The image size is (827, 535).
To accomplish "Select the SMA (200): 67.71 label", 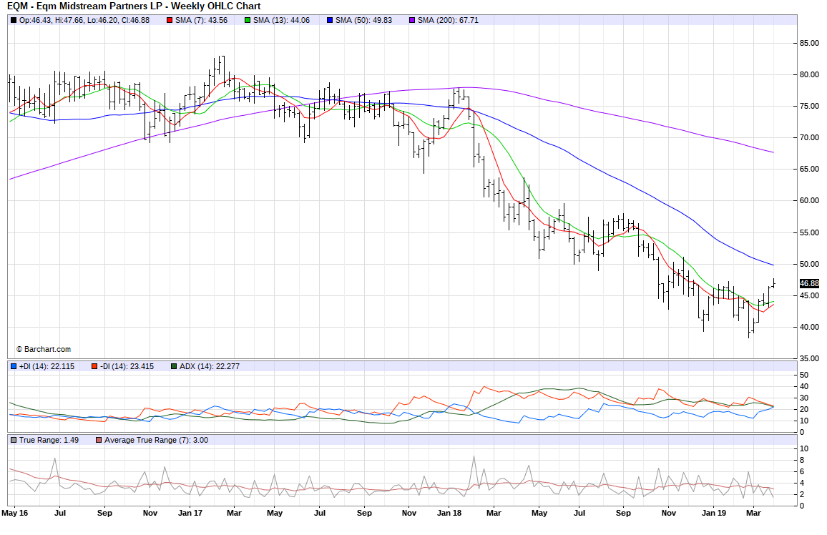I will pyautogui.click(x=449, y=21).
